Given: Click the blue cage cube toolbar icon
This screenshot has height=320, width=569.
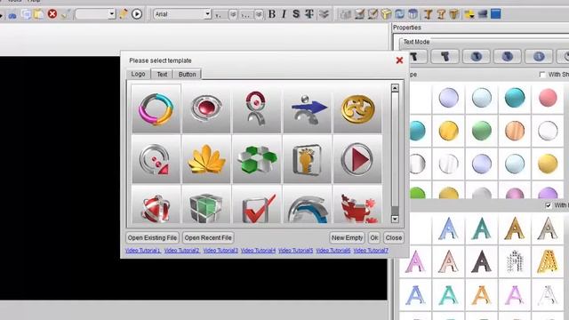Looking at the screenshot, I should [413, 14].
